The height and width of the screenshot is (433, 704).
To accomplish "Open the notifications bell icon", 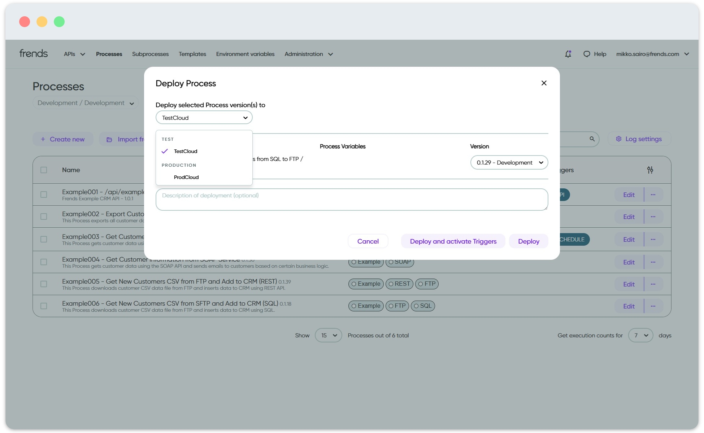I will pyautogui.click(x=568, y=54).
